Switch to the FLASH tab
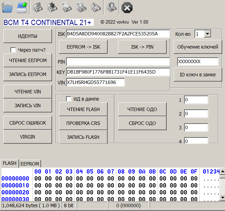Image resolution: width=225 pixels, height=211 pixels. pos(10,163)
